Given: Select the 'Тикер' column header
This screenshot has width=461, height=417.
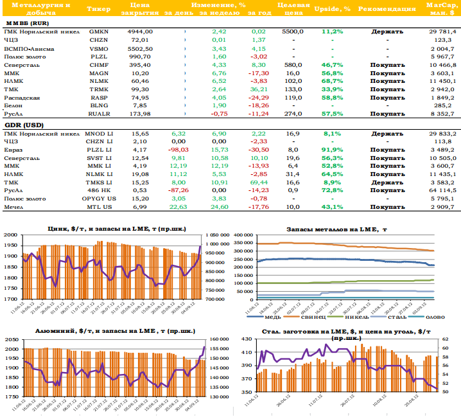Looking at the screenshot, I should pyautogui.click(x=98, y=9).
